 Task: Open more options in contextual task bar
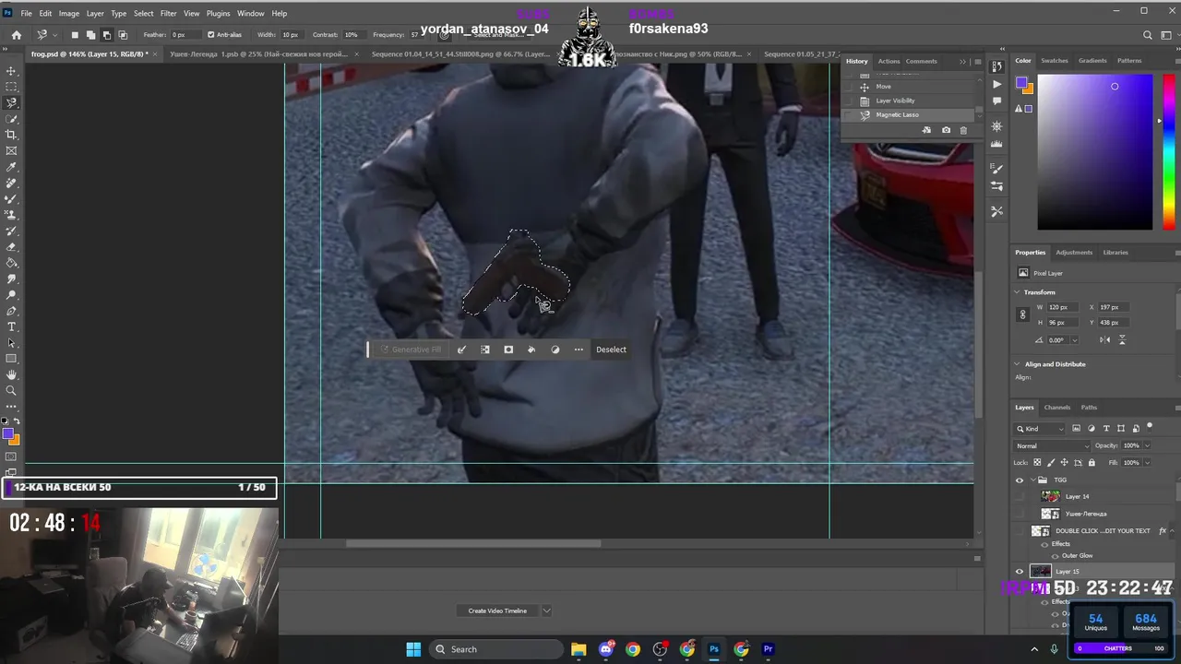pyautogui.click(x=579, y=350)
